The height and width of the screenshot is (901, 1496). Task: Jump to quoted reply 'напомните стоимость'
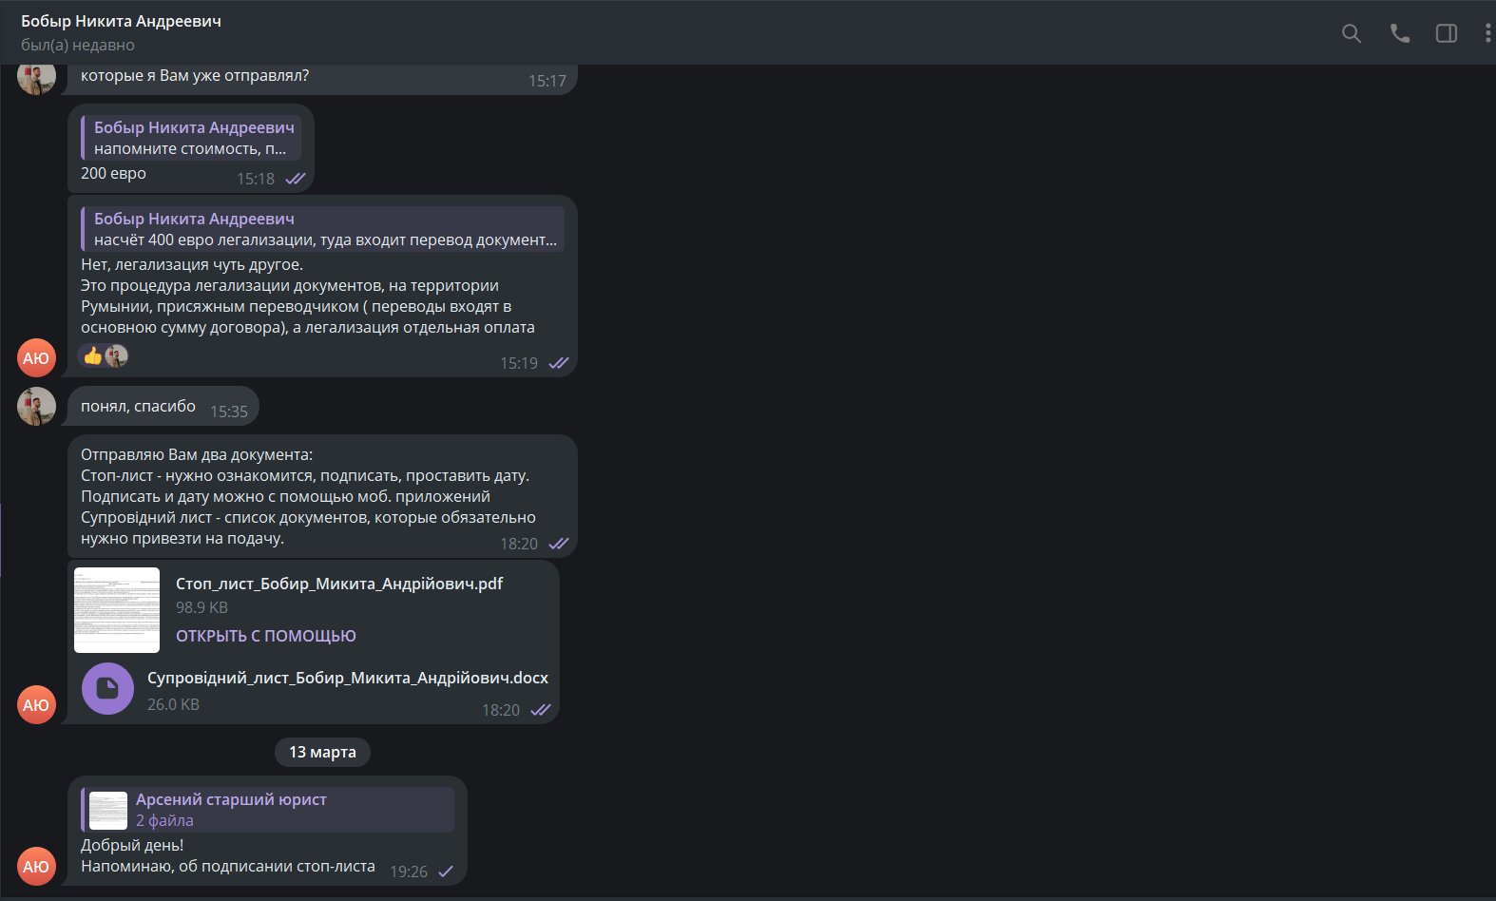191,138
